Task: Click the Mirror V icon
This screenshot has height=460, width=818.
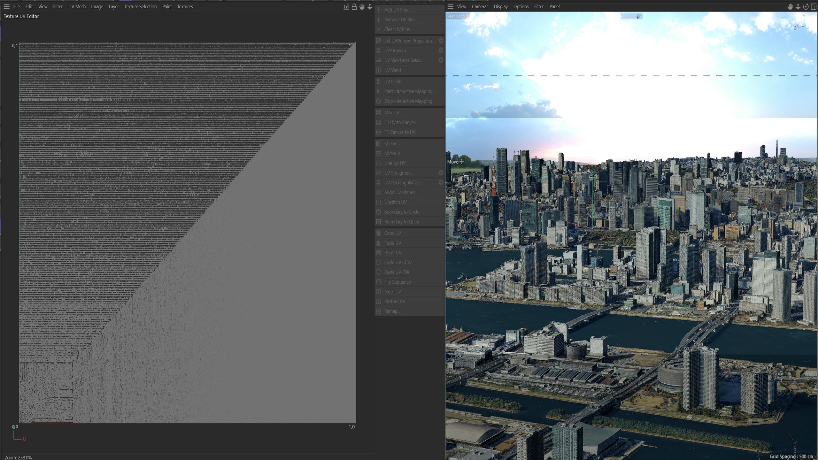Action: click(379, 153)
